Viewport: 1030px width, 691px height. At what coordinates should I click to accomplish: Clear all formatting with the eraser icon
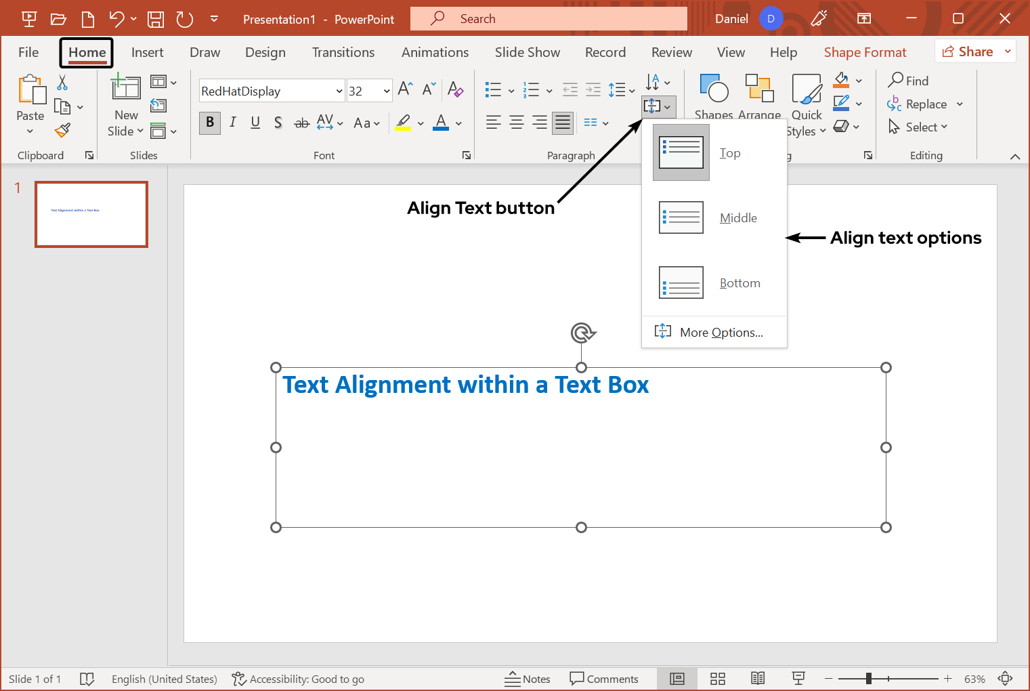(456, 89)
